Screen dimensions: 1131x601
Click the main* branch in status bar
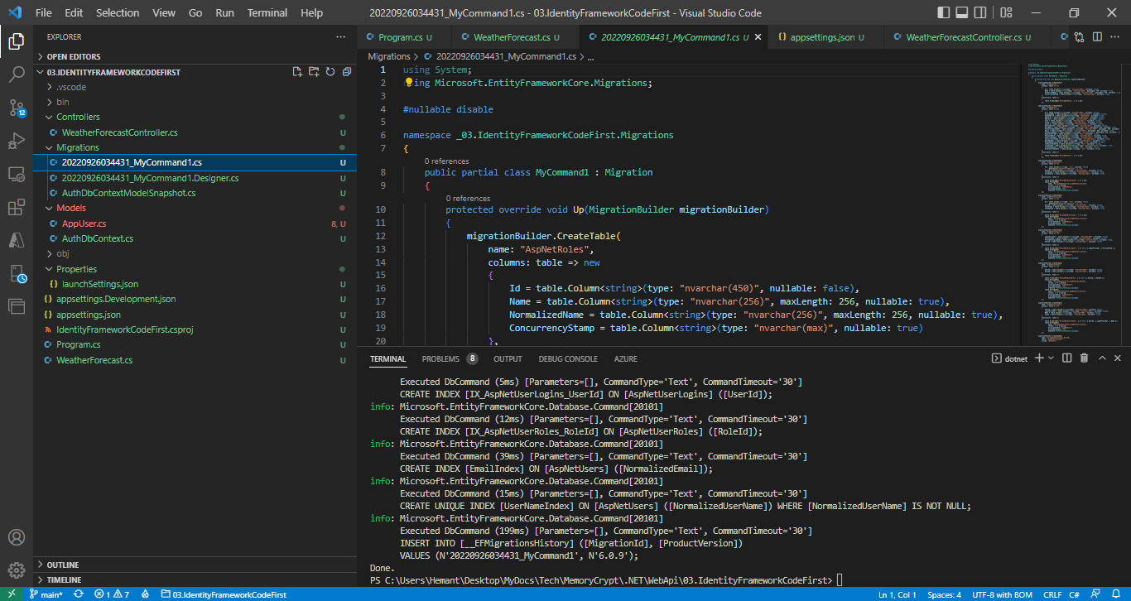(x=47, y=594)
